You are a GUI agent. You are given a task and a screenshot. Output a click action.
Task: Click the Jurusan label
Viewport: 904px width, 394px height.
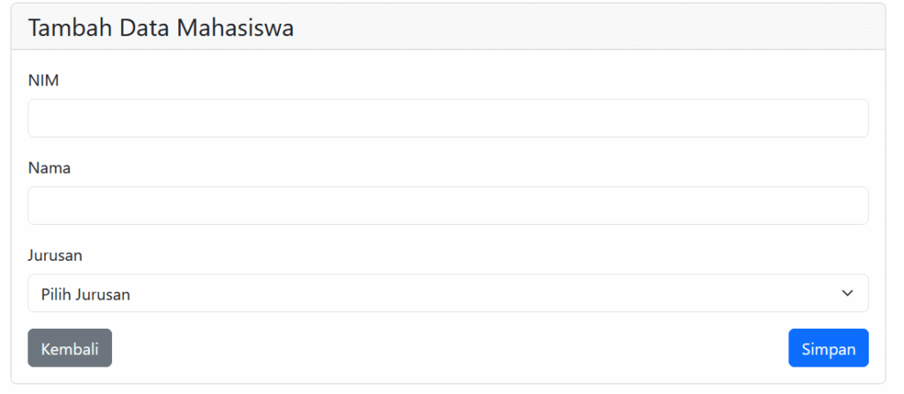pos(55,256)
